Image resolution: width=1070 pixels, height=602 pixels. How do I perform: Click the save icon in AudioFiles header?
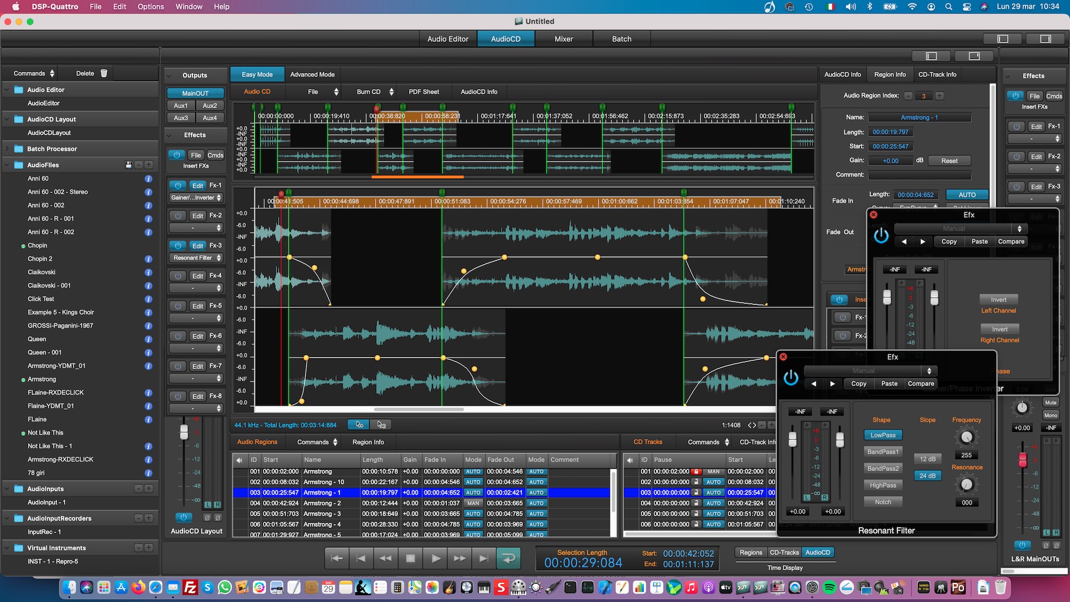pos(129,165)
